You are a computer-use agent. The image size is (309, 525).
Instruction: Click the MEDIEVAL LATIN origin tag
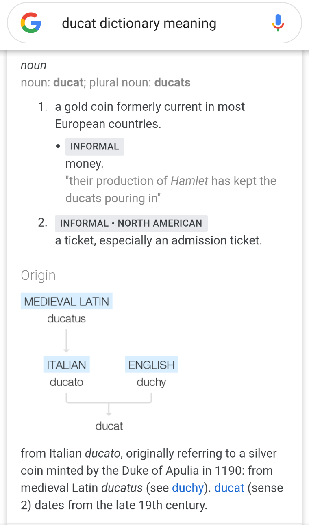point(67,301)
